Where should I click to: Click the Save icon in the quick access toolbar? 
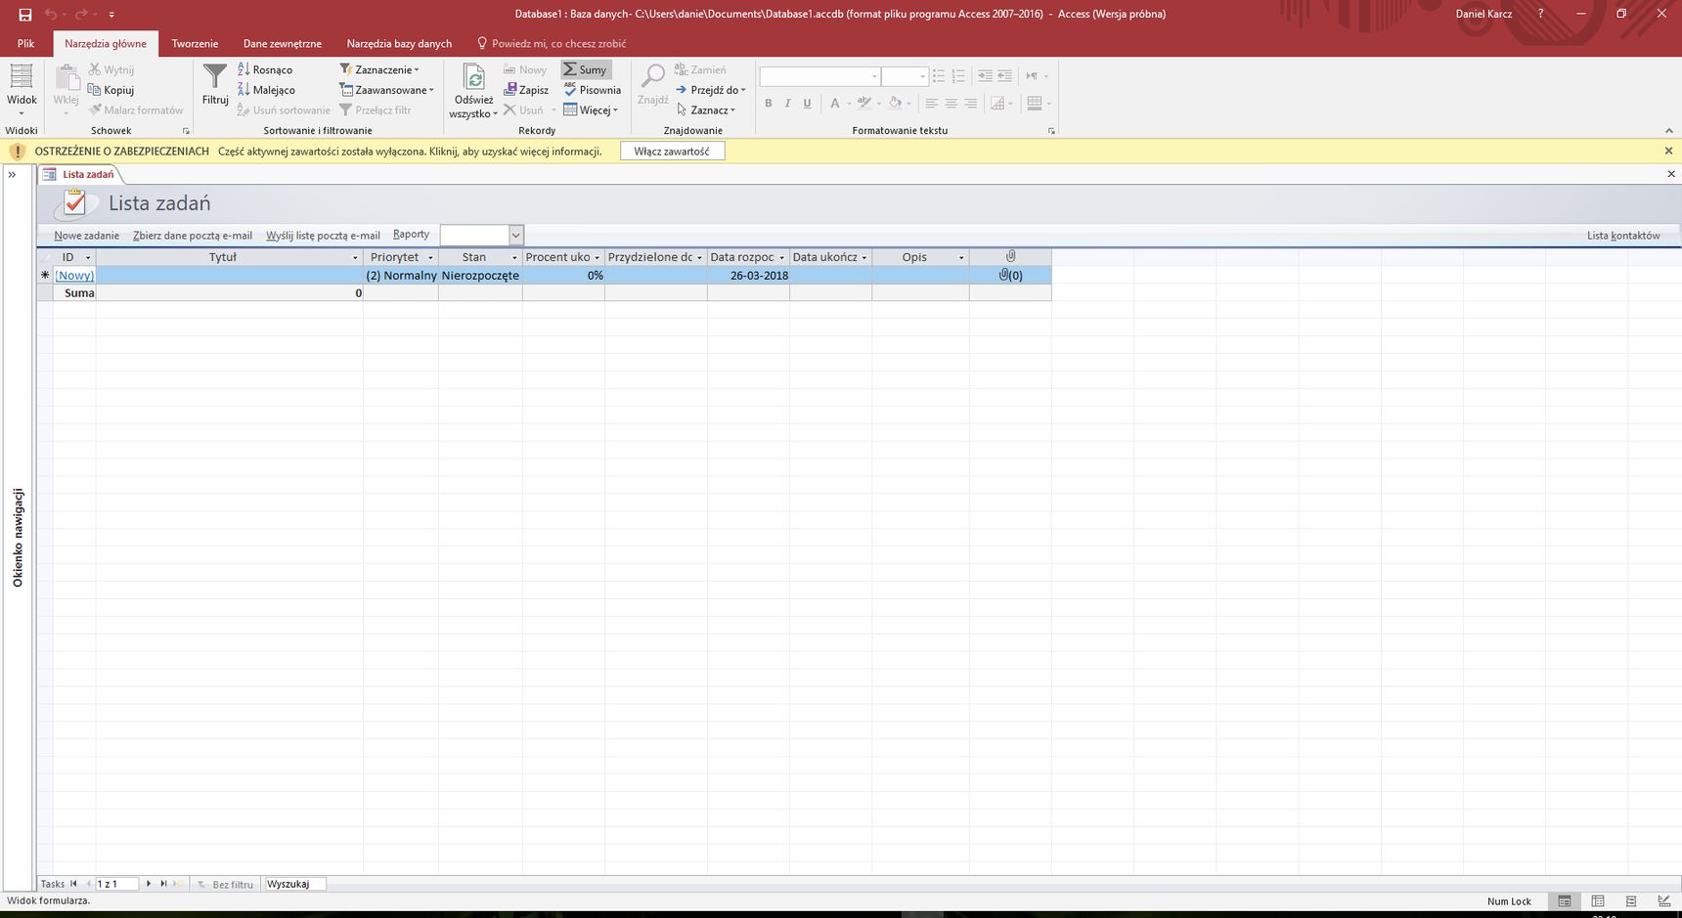click(25, 15)
